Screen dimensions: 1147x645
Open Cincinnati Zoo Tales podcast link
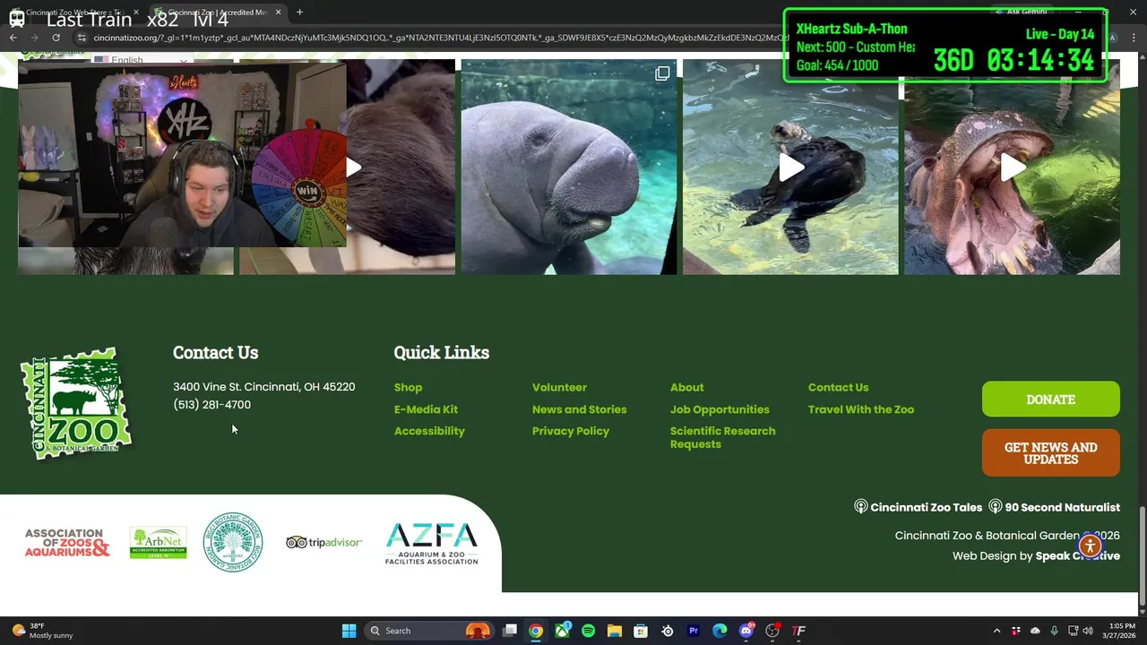918,507
